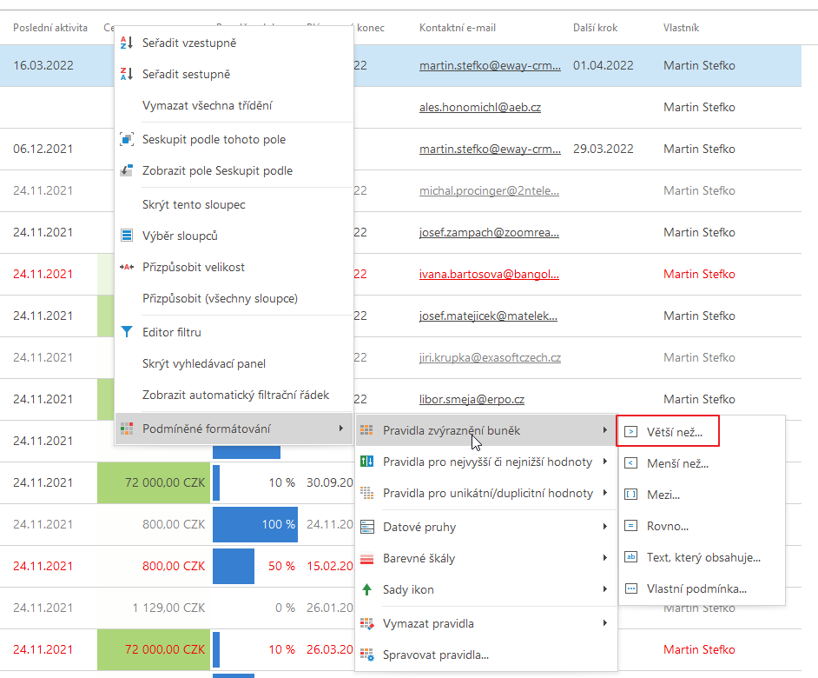The image size is (818, 678).
Task: Click the libor.smeja@erpo.cz email link
Action: point(472,400)
